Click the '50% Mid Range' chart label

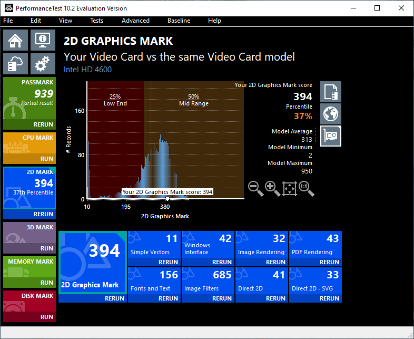point(193,100)
